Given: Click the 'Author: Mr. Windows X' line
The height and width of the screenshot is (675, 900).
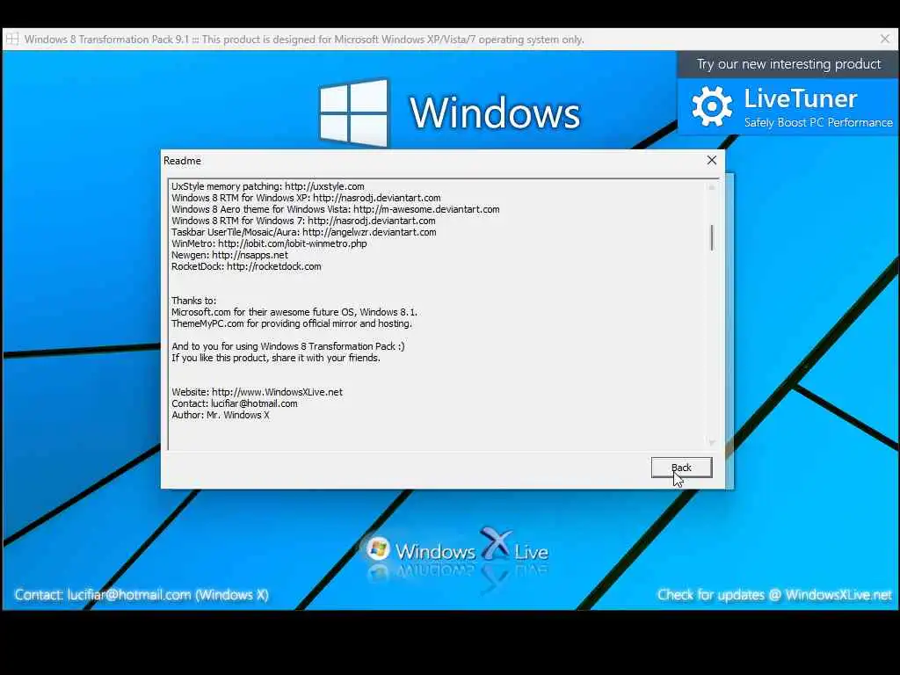Looking at the screenshot, I should coord(220,415).
